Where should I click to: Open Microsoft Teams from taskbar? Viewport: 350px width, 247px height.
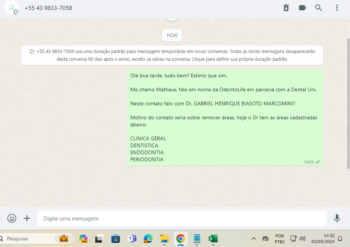click(x=132, y=239)
